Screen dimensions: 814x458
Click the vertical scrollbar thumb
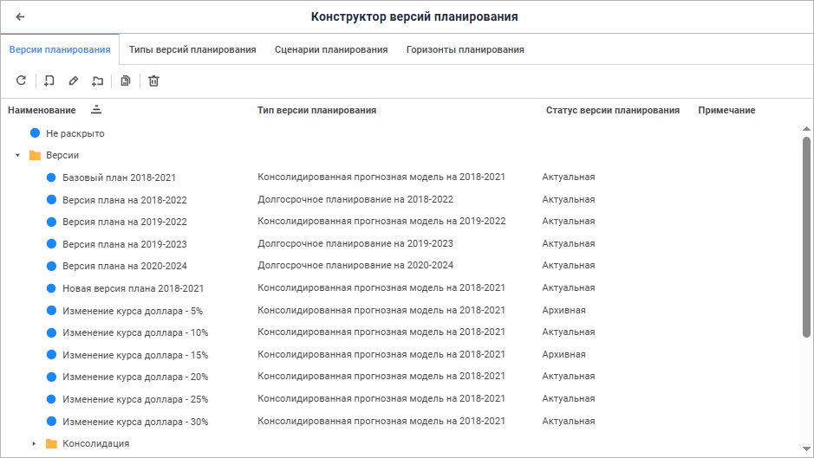807,234
